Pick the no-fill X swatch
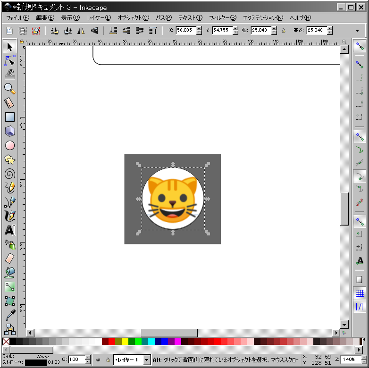This screenshot has height=368, width=369. click(6, 342)
